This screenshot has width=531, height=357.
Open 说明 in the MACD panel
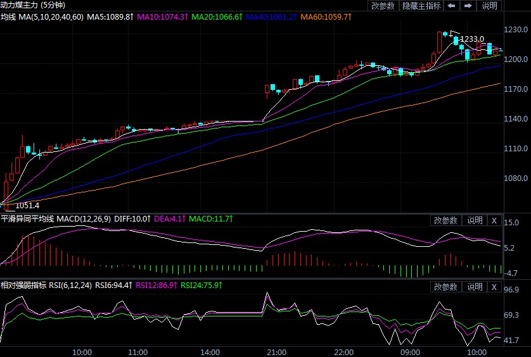(x=475, y=220)
